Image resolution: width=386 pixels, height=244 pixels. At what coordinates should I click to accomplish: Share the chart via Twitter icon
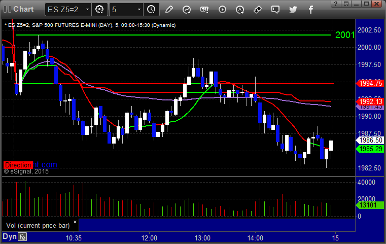[293, 9]
